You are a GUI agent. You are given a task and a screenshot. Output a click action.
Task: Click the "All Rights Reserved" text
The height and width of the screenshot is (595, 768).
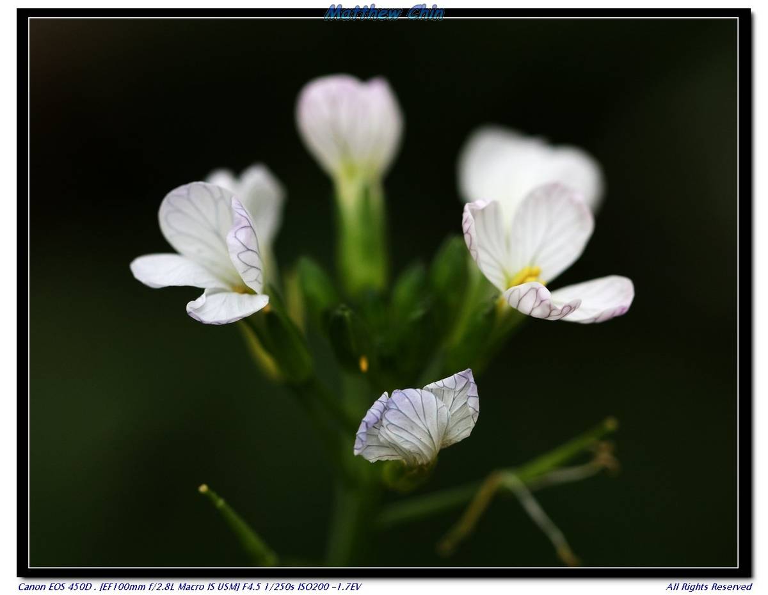click(708, 587)
